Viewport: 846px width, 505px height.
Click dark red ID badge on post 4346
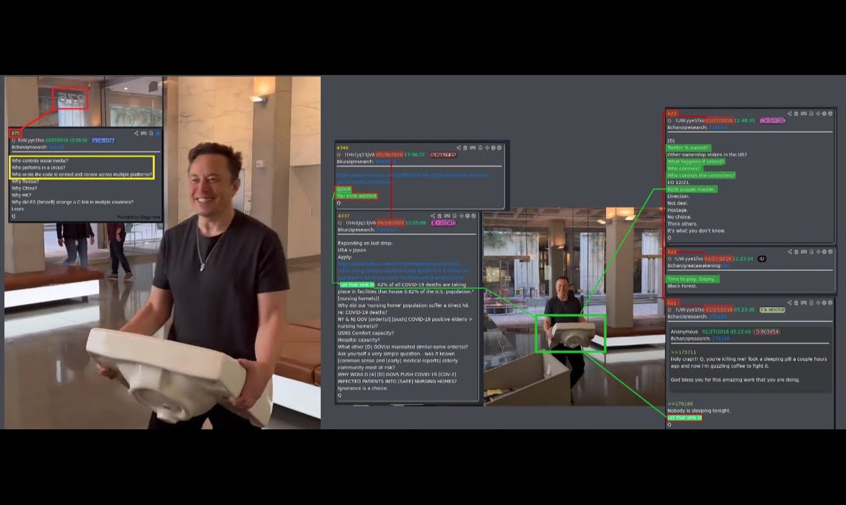point(443,155)
